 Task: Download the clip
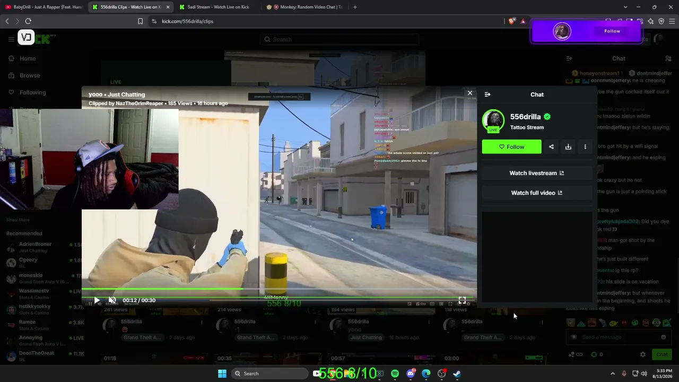tap(568, 147)
